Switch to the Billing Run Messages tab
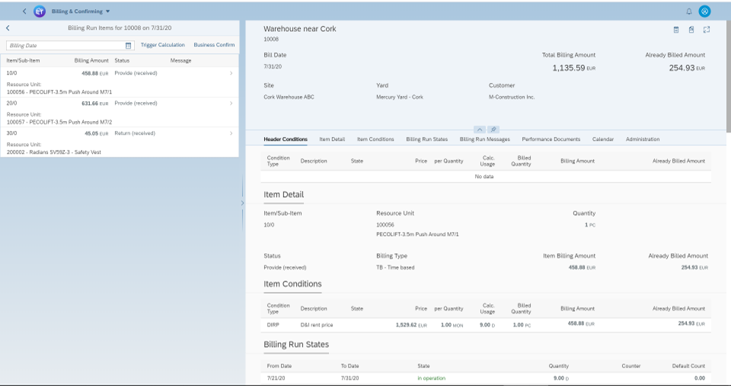The height and width of the screenshot is (386, 731). click(484, 139)
